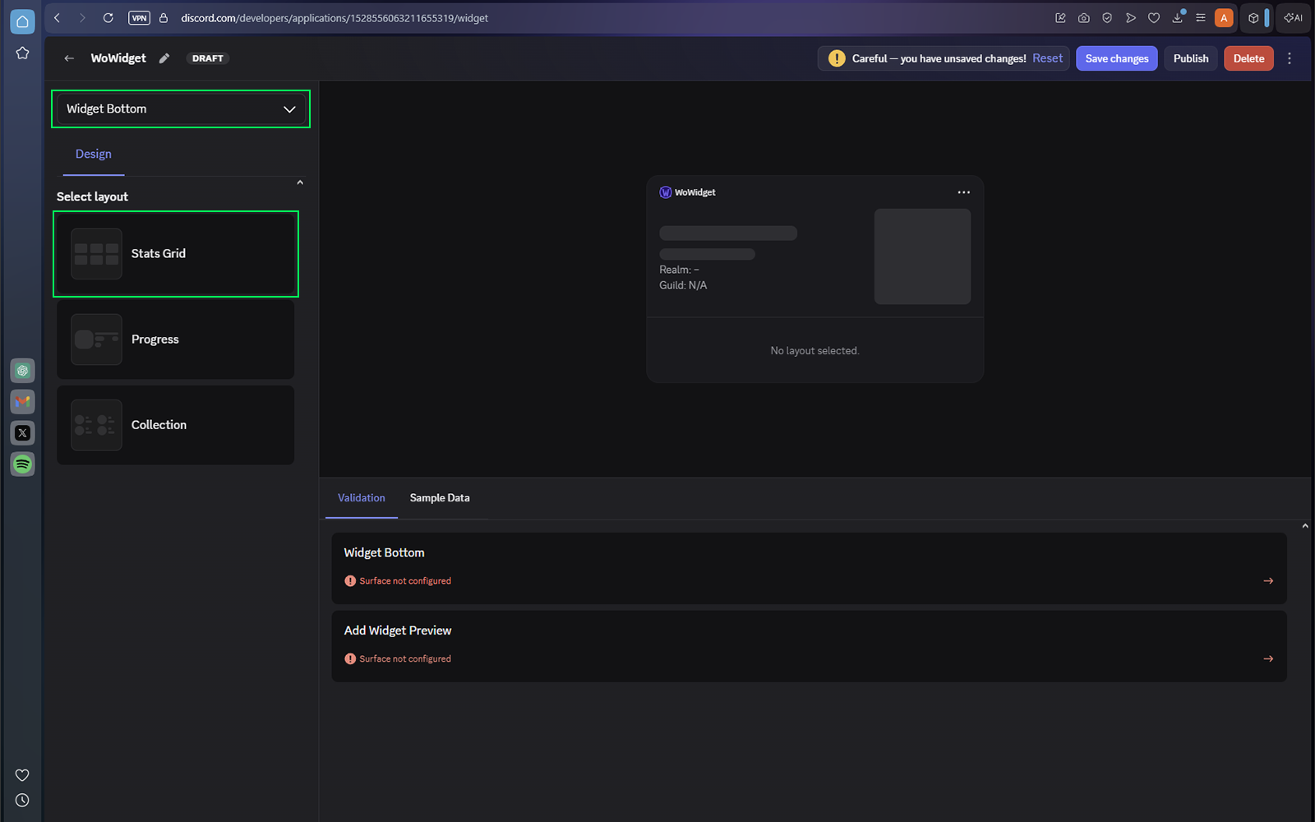The image size is (1315, 822).
Task: Reload the current page
Action: (108, 18)
